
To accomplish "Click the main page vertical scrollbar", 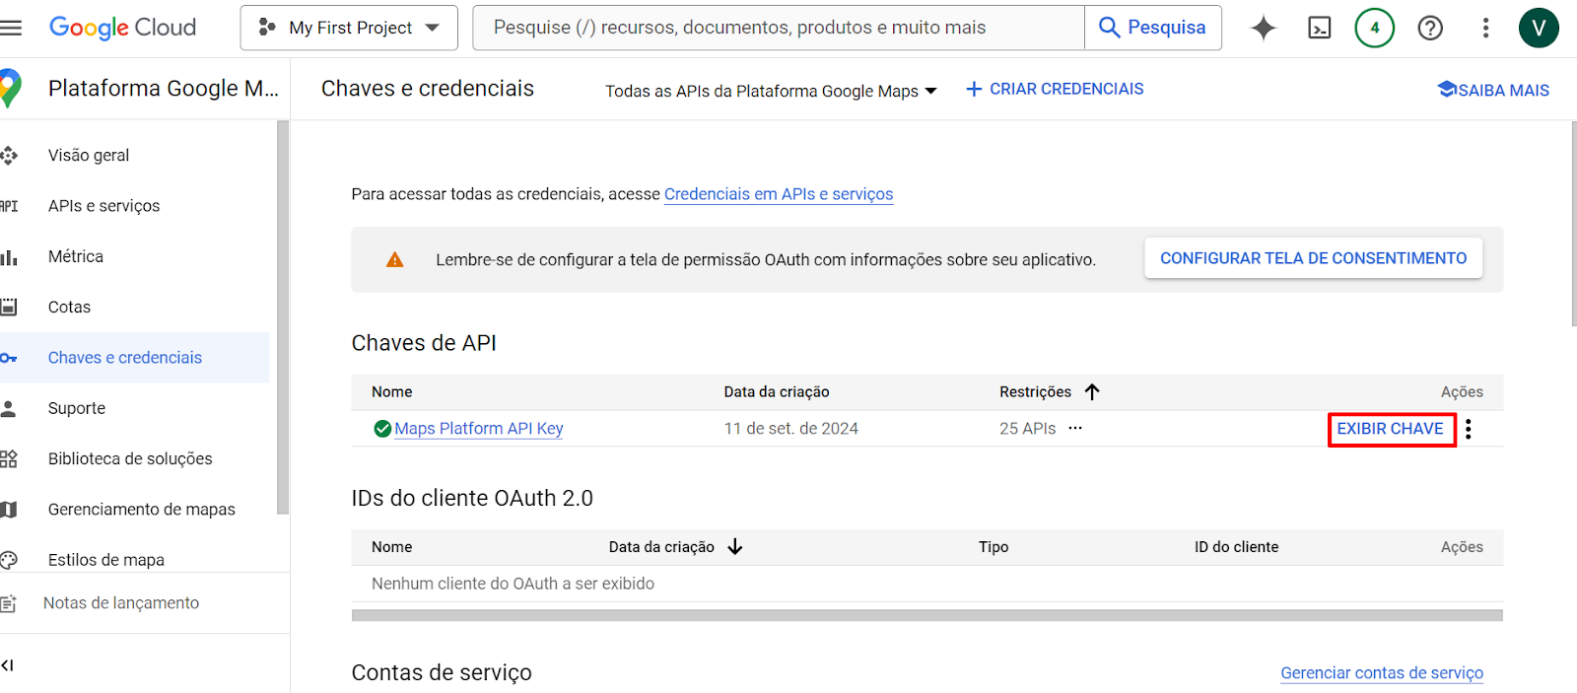I will click(1573, 223).
